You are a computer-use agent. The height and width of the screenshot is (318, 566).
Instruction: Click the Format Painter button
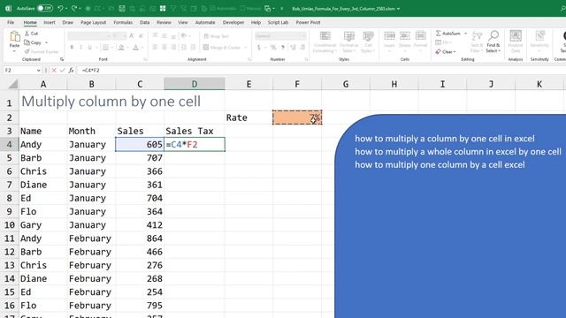pos(42,51)
